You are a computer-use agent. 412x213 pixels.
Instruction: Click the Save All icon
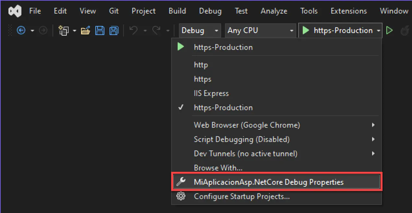point(113,30)
